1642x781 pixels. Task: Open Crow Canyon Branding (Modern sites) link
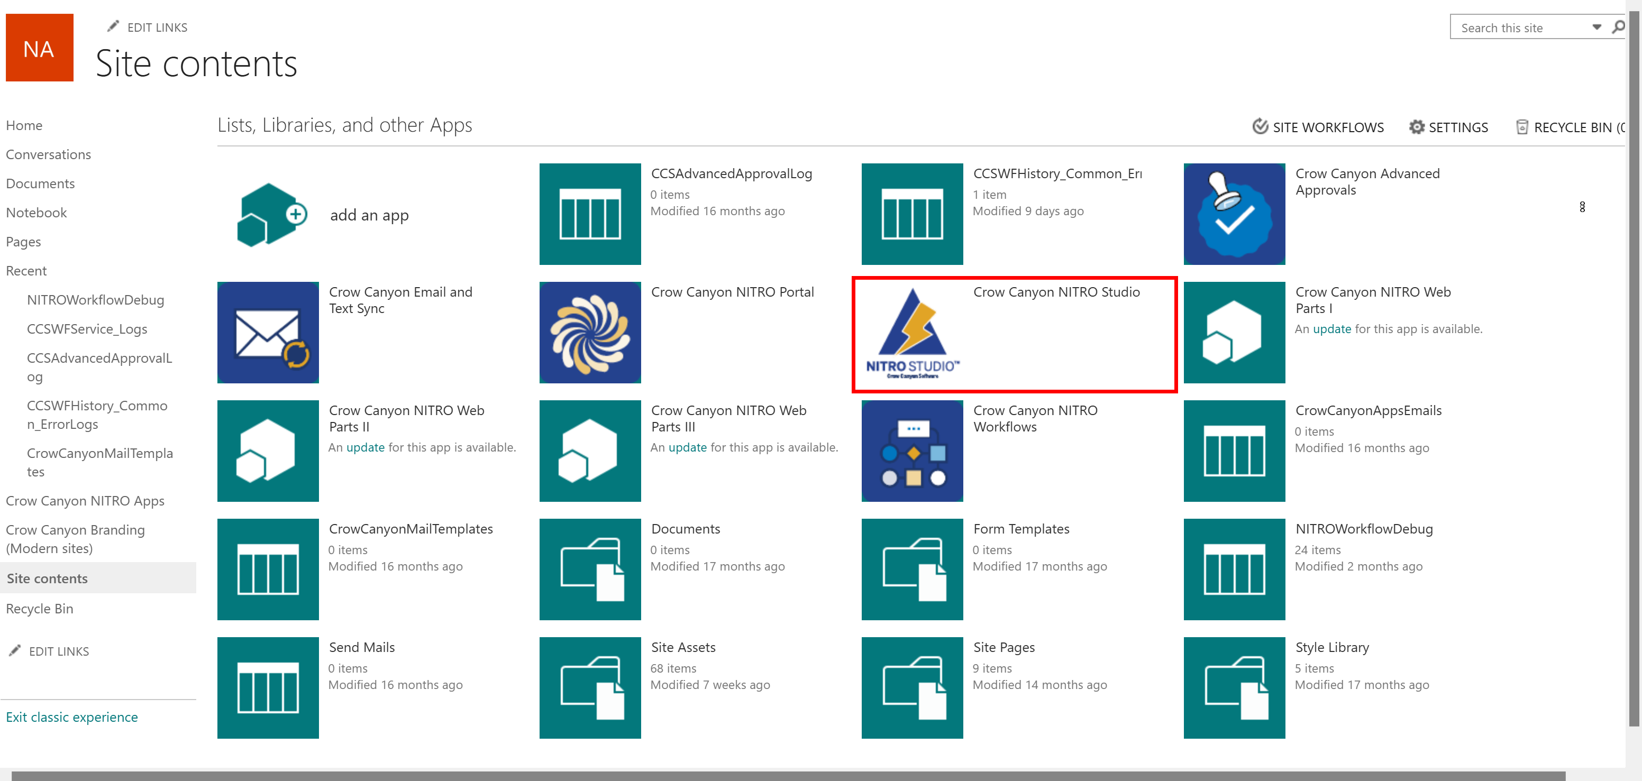coord(75,539)
